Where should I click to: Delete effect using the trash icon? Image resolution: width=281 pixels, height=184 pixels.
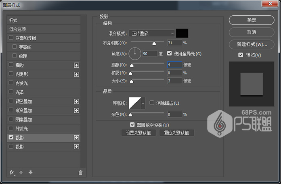[80, 172]
